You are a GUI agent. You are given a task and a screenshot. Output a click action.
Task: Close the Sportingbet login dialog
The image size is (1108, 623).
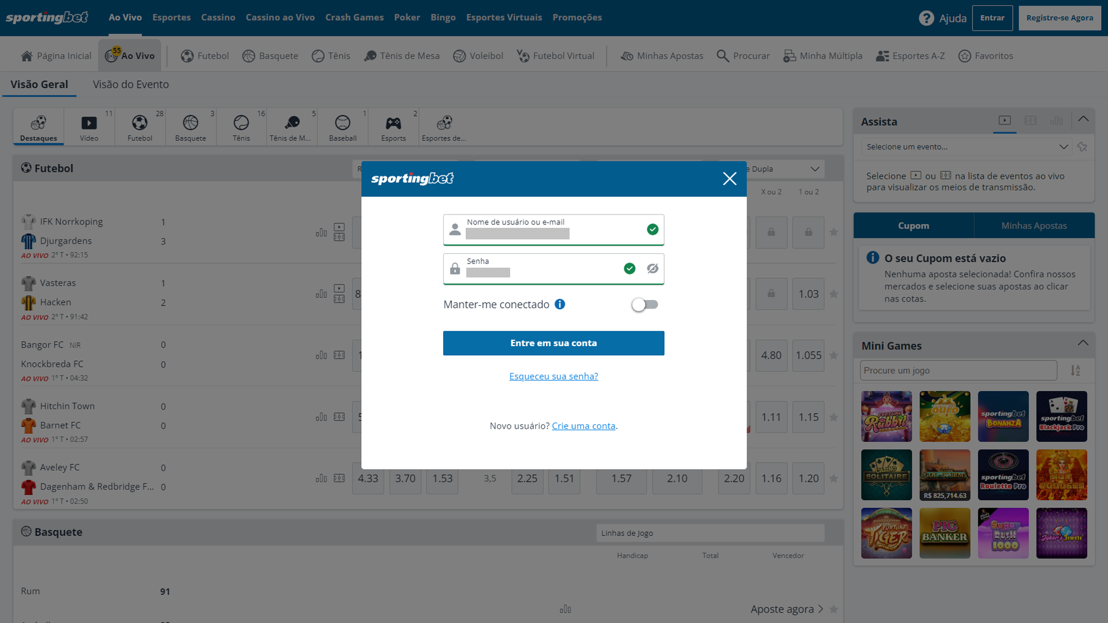point(729,179)
